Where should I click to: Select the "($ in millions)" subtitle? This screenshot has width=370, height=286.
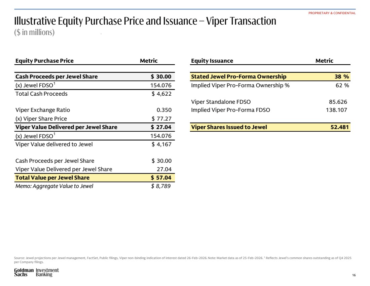(34, 33)
